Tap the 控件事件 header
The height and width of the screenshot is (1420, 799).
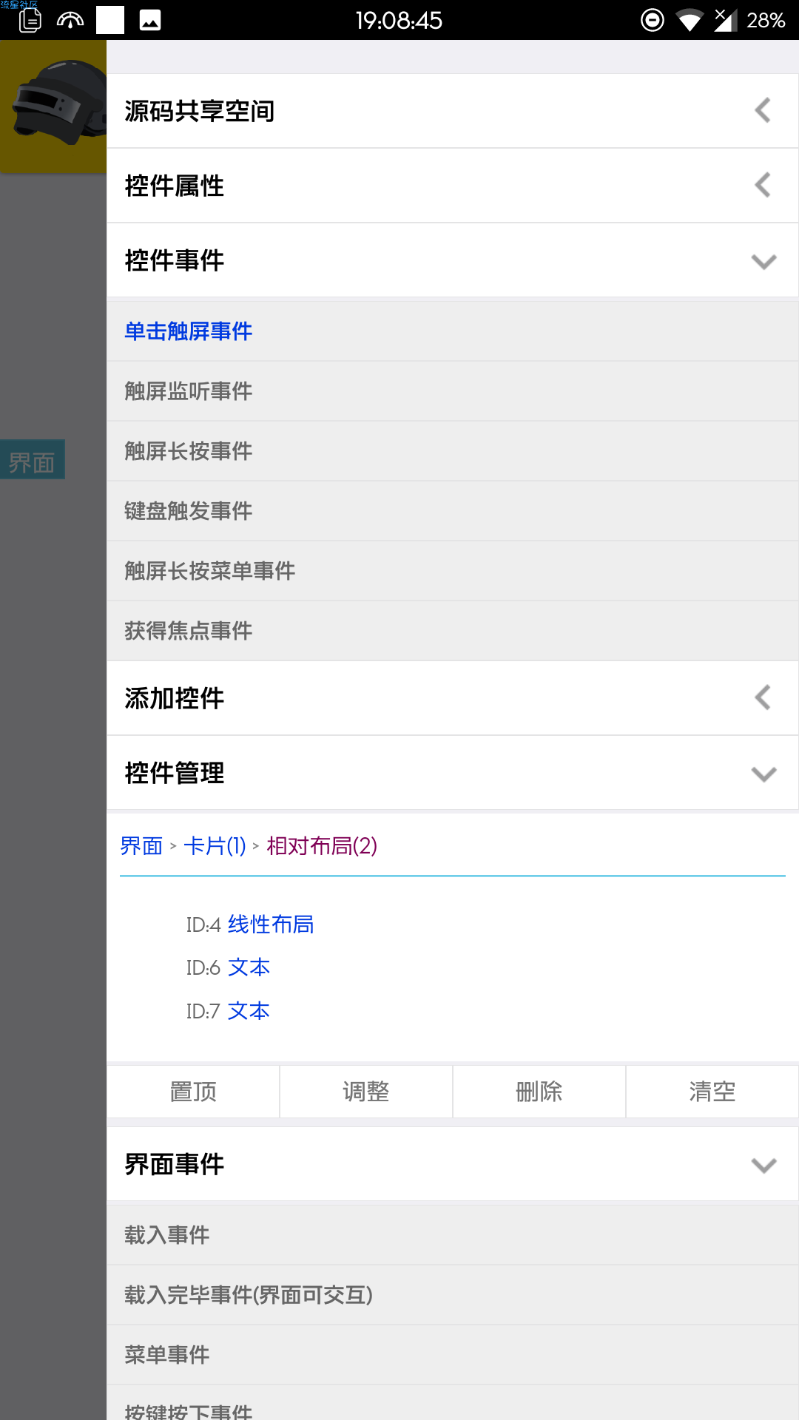click(453, 260)
